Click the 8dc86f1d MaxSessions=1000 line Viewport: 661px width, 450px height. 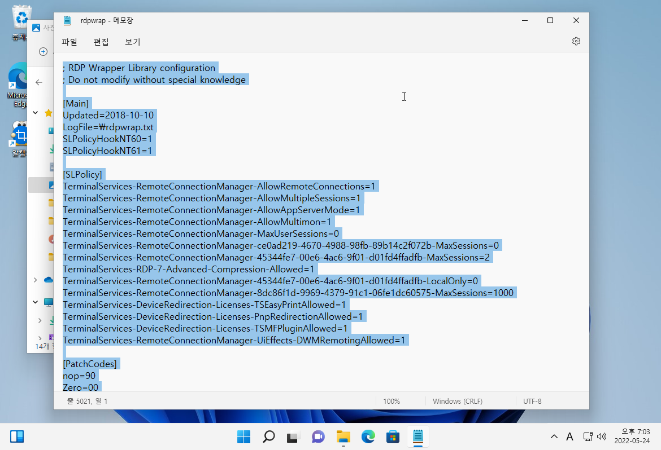(288, 293)
